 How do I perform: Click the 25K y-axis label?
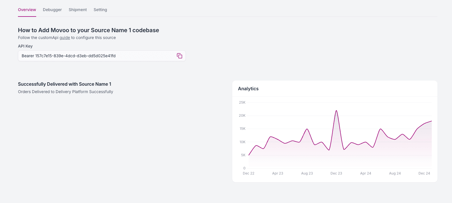(242, 102)
